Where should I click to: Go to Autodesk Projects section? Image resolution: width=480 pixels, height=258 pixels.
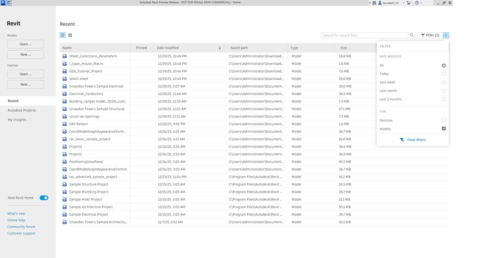[x=22, y=111]
